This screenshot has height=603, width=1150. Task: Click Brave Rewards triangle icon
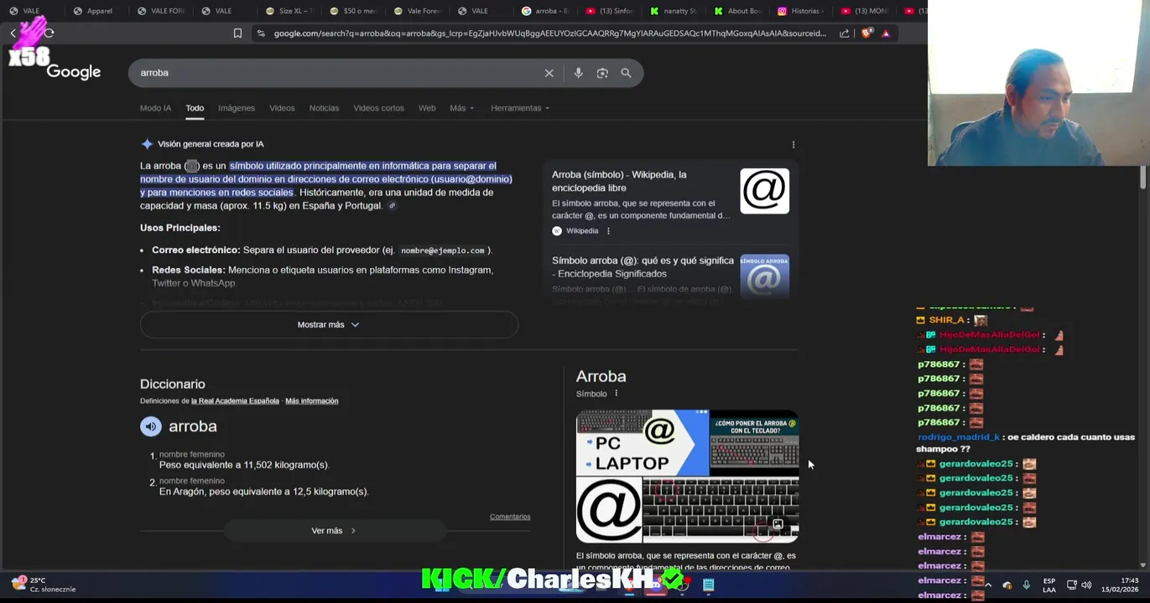click(886, 33)
